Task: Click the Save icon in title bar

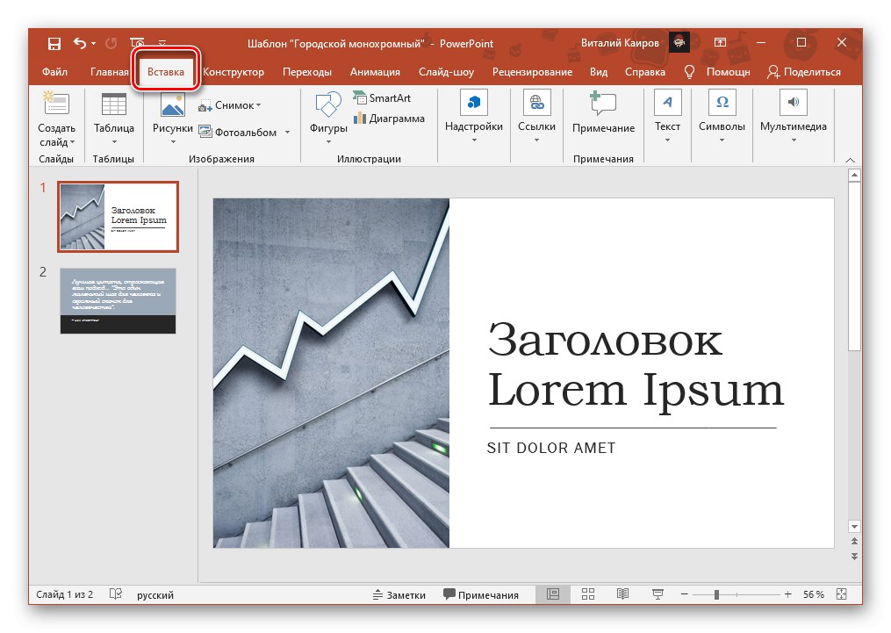Action: pos(54,44)
